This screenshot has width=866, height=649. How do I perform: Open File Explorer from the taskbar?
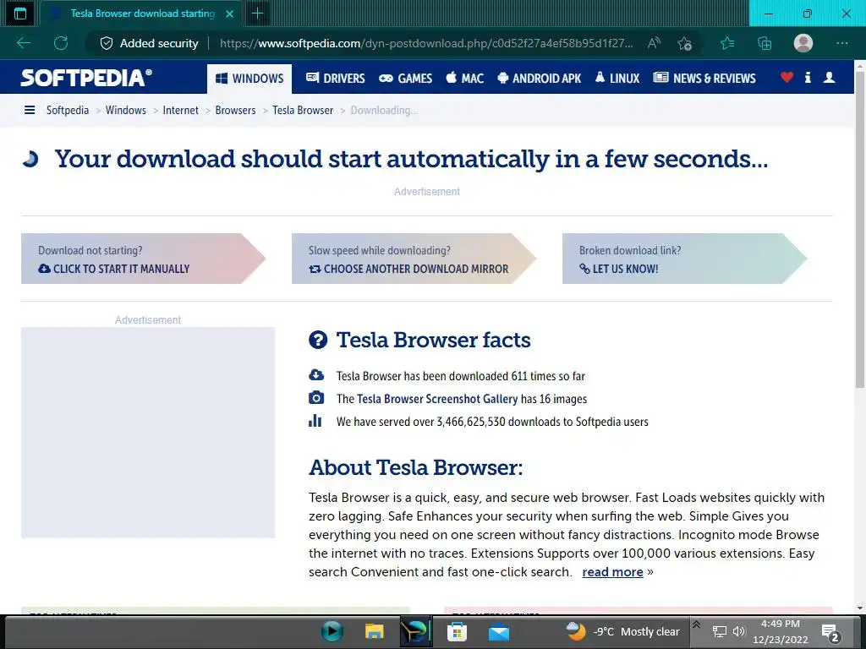click(x=374, y=631)
